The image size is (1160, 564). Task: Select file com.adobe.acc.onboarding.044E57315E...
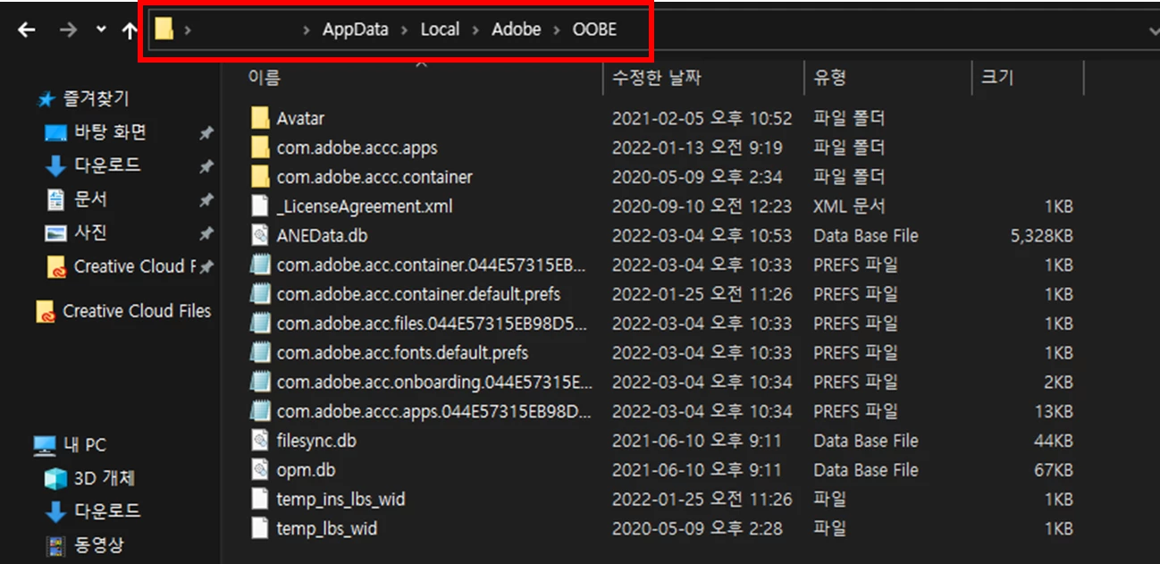coord(434,383)
